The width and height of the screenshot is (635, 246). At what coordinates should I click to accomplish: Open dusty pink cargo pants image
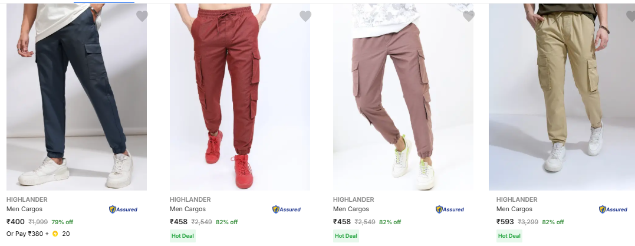click(403, 97)
